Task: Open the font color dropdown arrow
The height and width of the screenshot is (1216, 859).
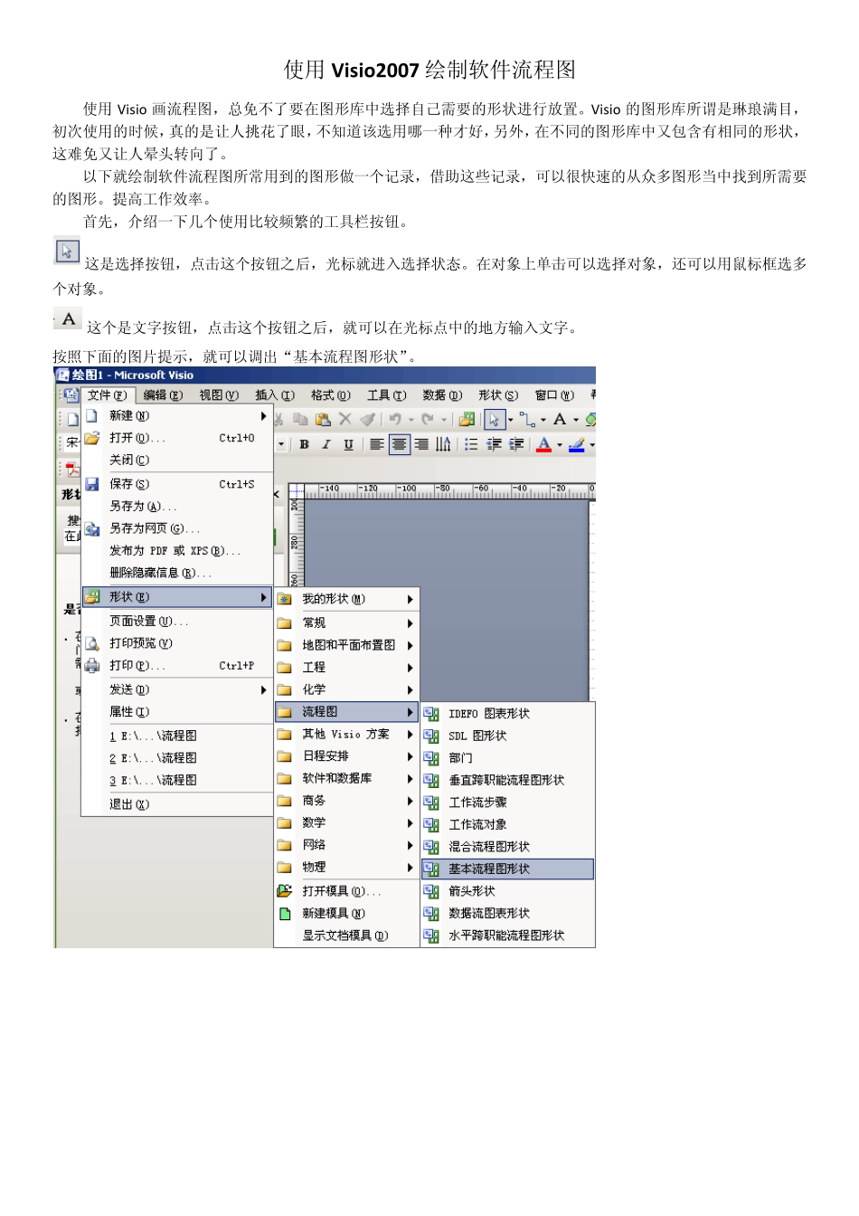Action: pyautogui.click(x=560, y=445)
